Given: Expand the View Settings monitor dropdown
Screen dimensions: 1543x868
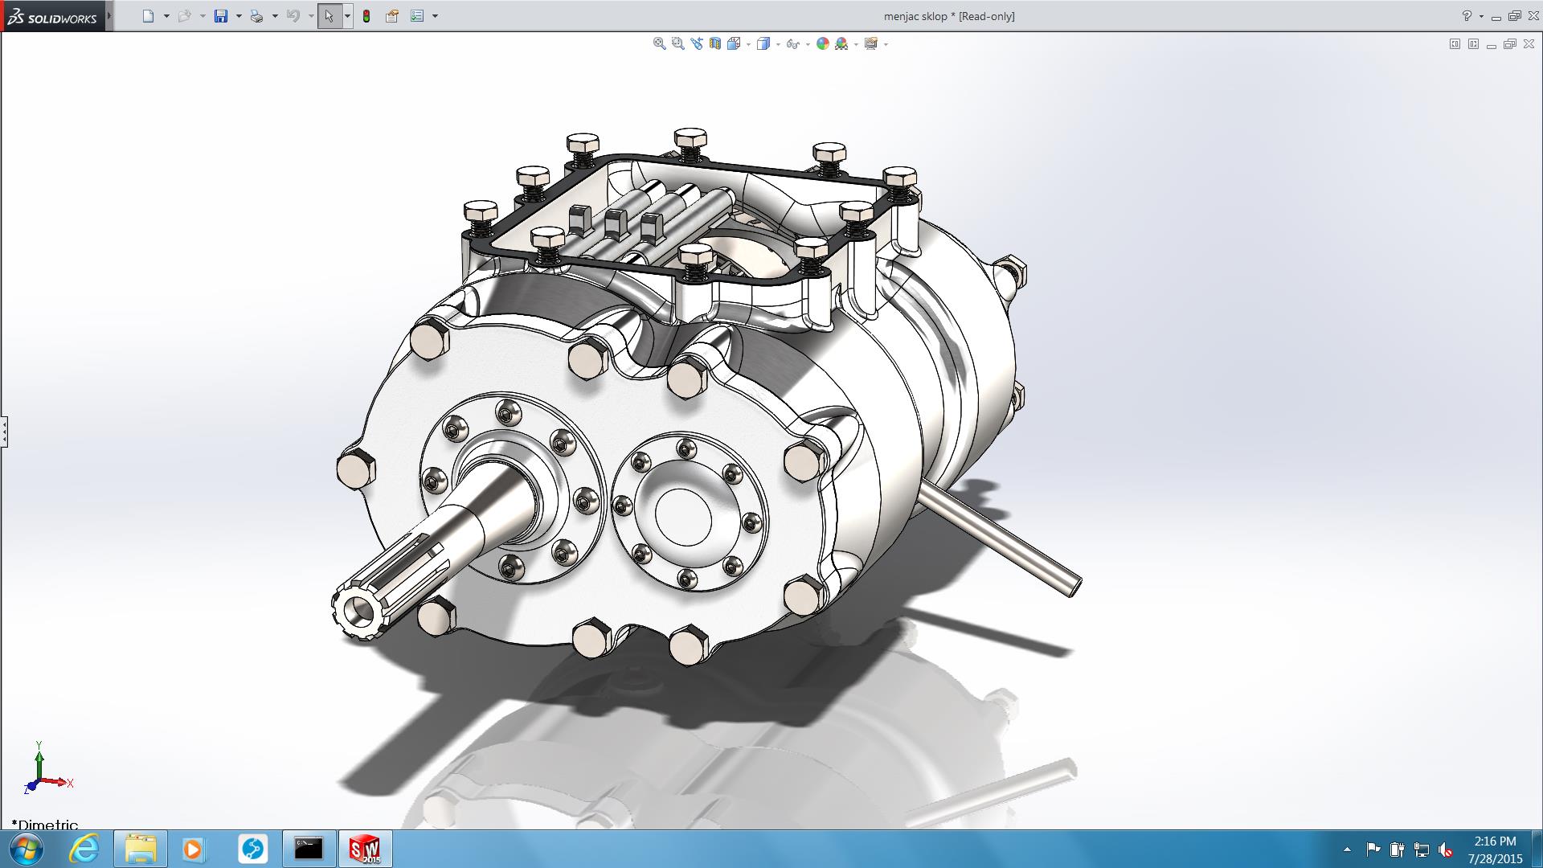Looking at the screenshot, I should (886, 44).
